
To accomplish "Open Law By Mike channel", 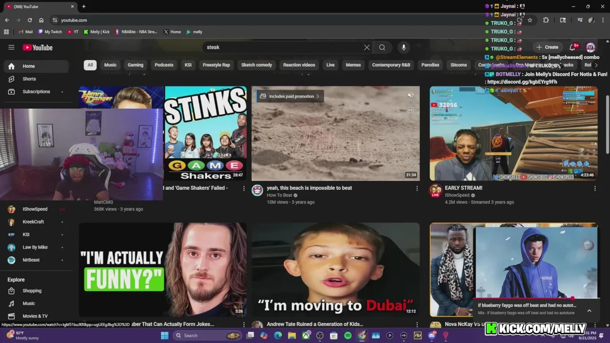I will (36, 247).
